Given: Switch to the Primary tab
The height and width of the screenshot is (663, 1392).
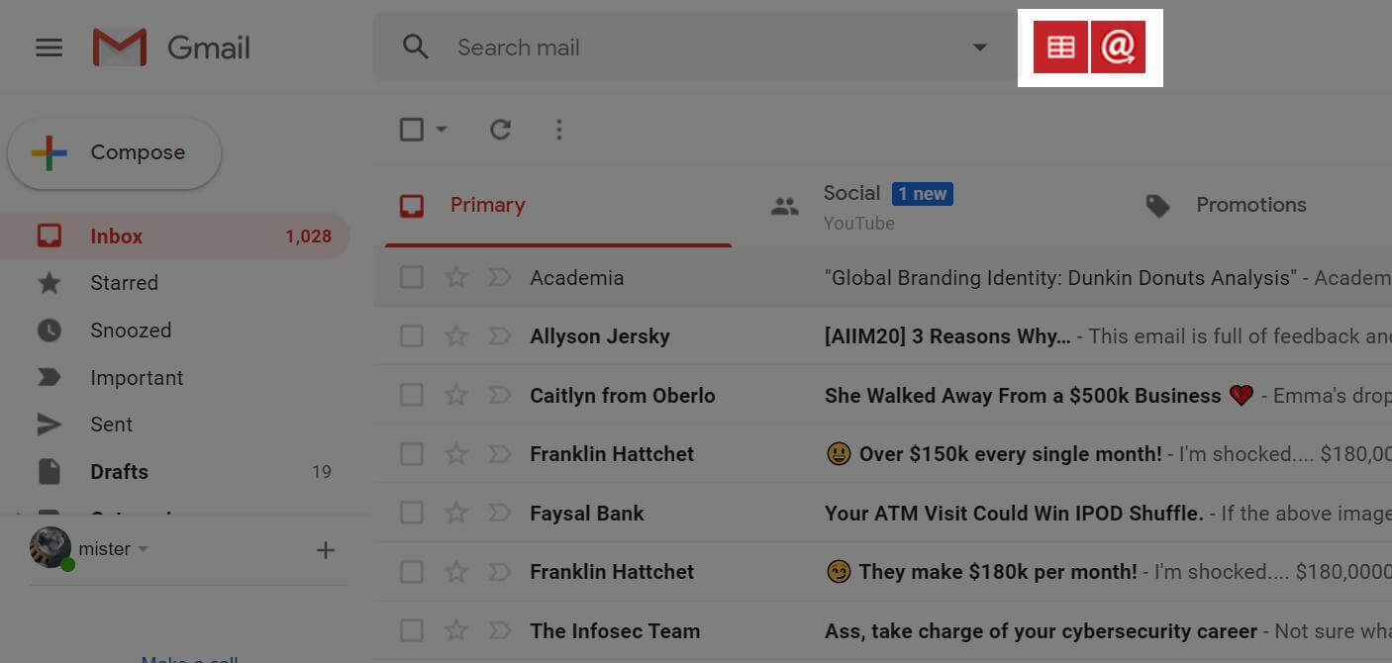Looking at the screenshot, I should [x=558, y=206].
